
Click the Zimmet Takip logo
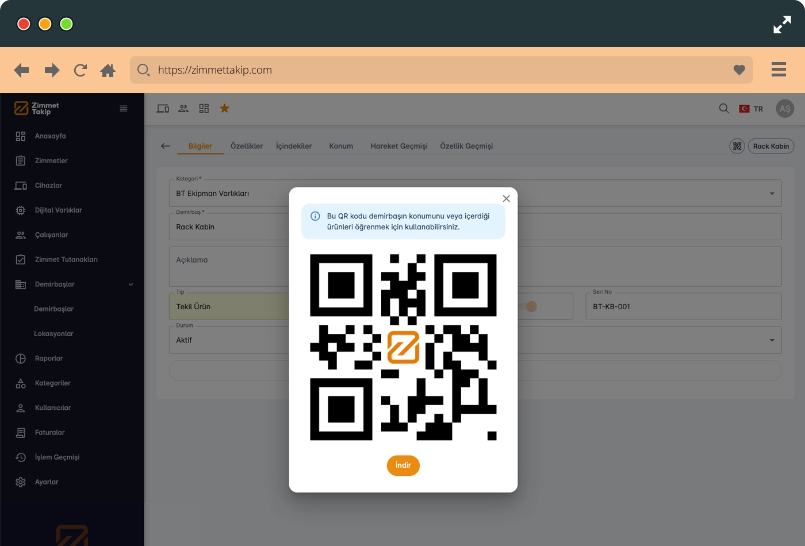coord(37,108)
